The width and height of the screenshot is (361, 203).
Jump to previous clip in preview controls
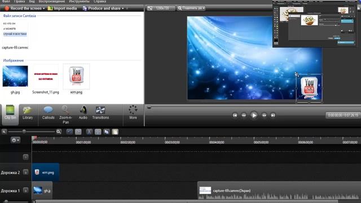tap(235, 115)
